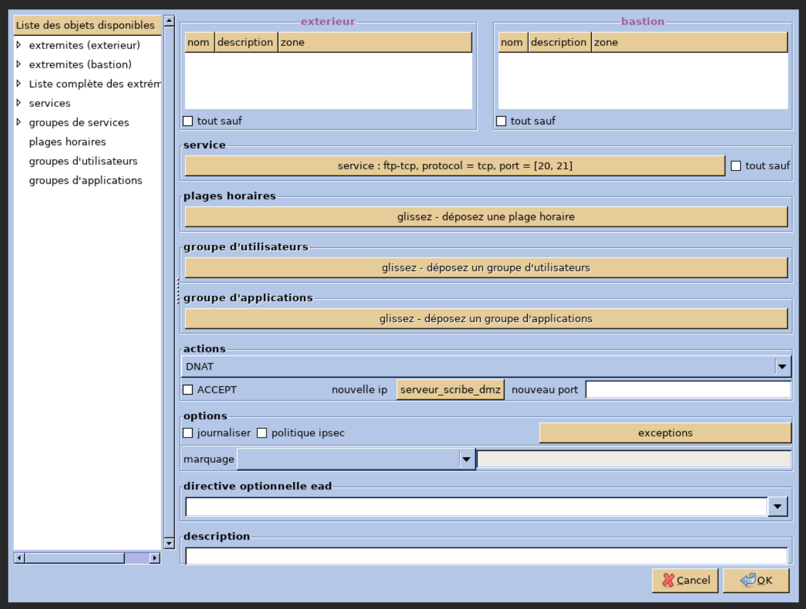This screenshot has width=806, height=609.
Task: Expand the 'extremites (exterieur)' tree node
Action: 19,45
